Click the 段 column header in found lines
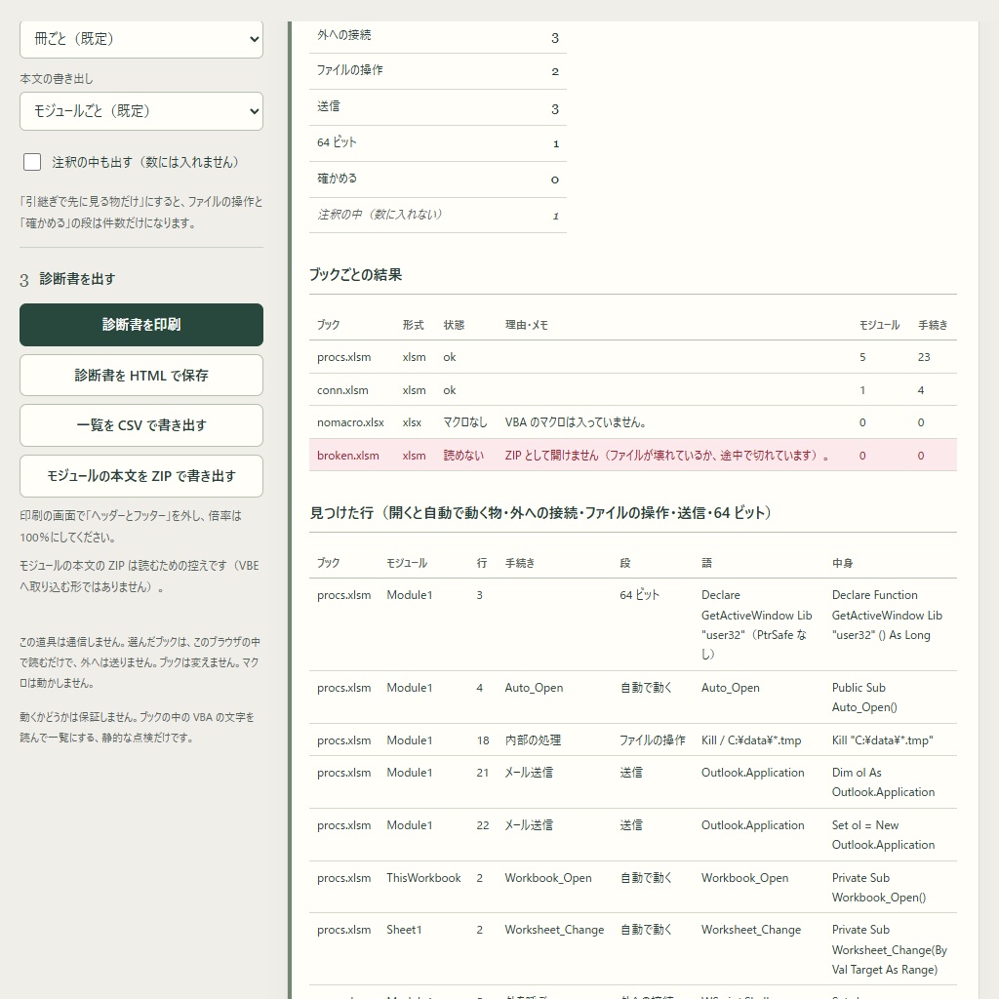The height and width of the screenshot is (999, 999). [x=625, y=563]
